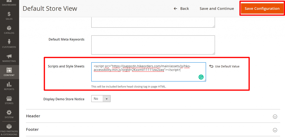
Task: Click the Footer section title
Action: (32, 130)
